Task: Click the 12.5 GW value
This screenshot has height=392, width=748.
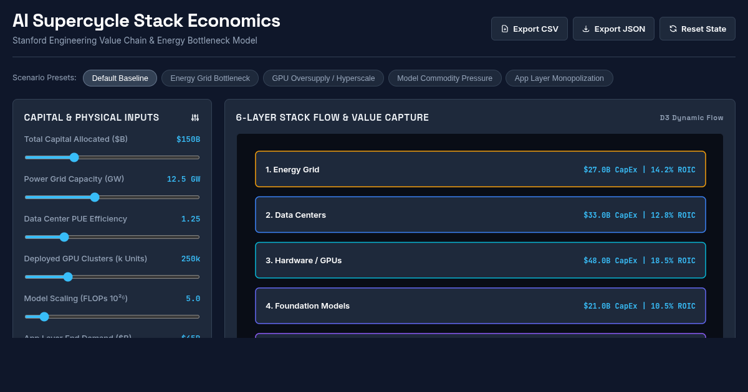Action: point(183,179)
